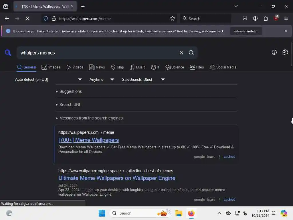Screen dimensions: 293x220
Task: Click the https://wallpapers.com › meme result URL
Action: click(86, 132)
